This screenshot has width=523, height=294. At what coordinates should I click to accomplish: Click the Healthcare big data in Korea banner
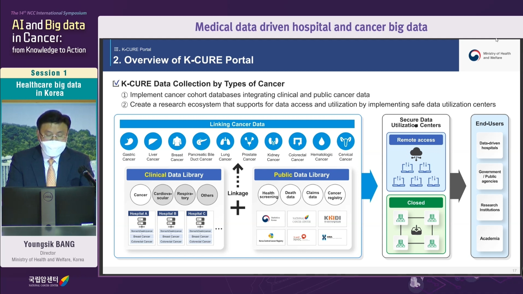(x=49, y=89)
